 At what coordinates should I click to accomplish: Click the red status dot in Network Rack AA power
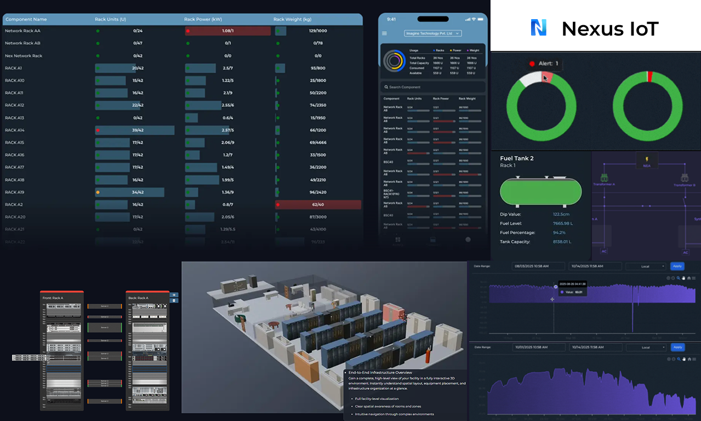pyautogui.click(x=188, y=31)
